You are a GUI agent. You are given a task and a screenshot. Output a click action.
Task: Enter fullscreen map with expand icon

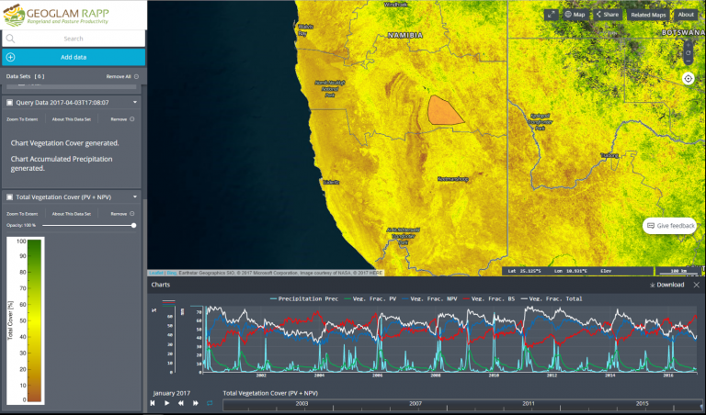pyautogui.click(x=552, y=15)
